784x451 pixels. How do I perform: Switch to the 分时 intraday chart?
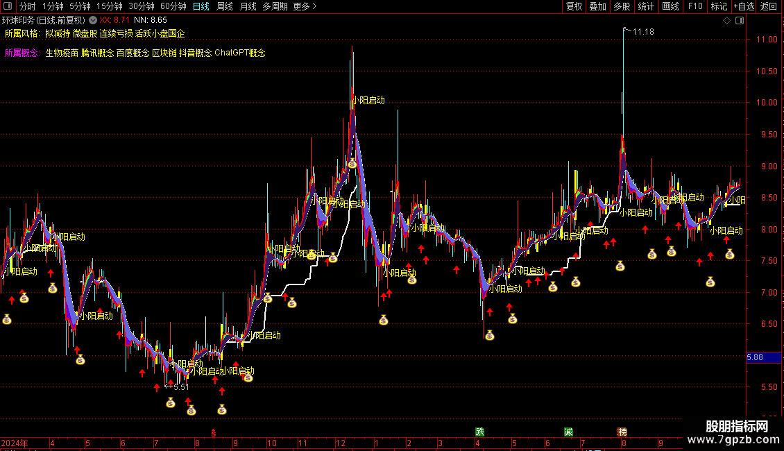coord(28,6)
